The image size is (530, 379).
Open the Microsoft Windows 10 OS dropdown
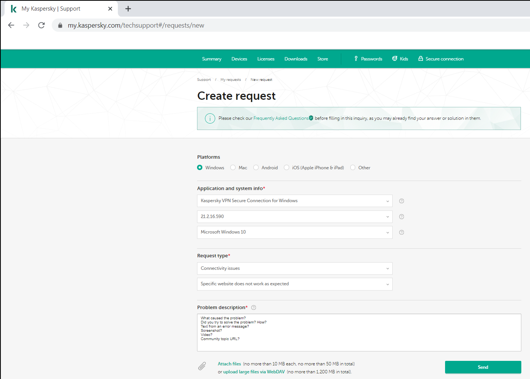click(x=295, y=232)
